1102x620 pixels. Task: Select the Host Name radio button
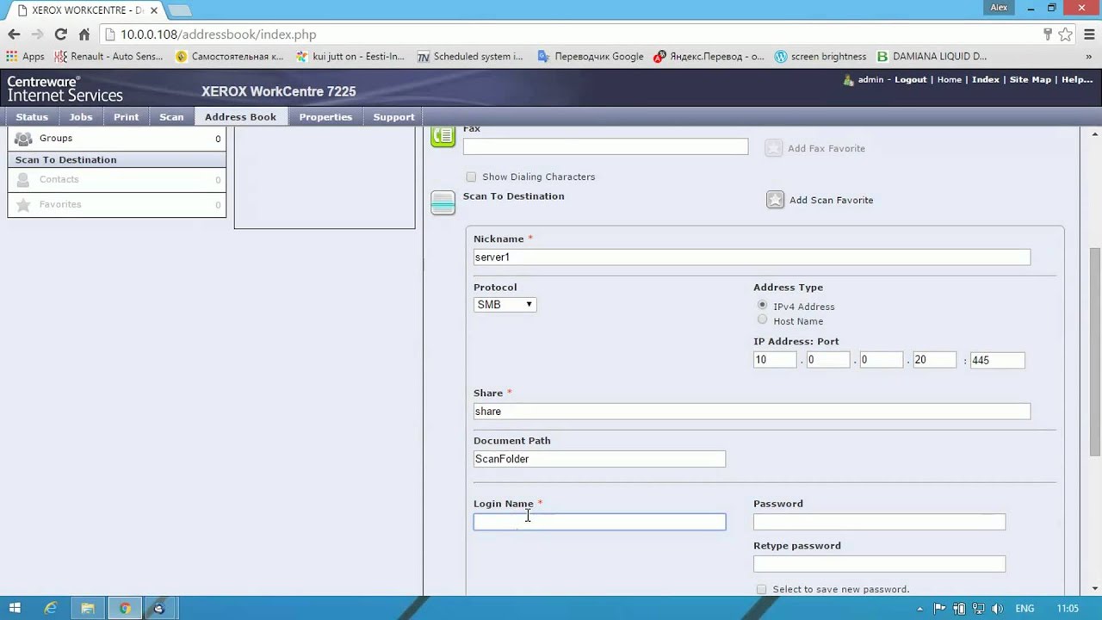point(762,319)
